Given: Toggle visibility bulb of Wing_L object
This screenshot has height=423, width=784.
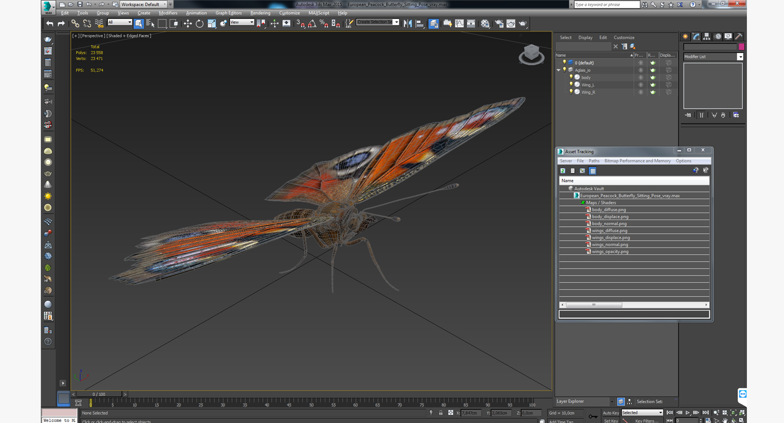Looking at the screenshot, I should coord(571,85).
